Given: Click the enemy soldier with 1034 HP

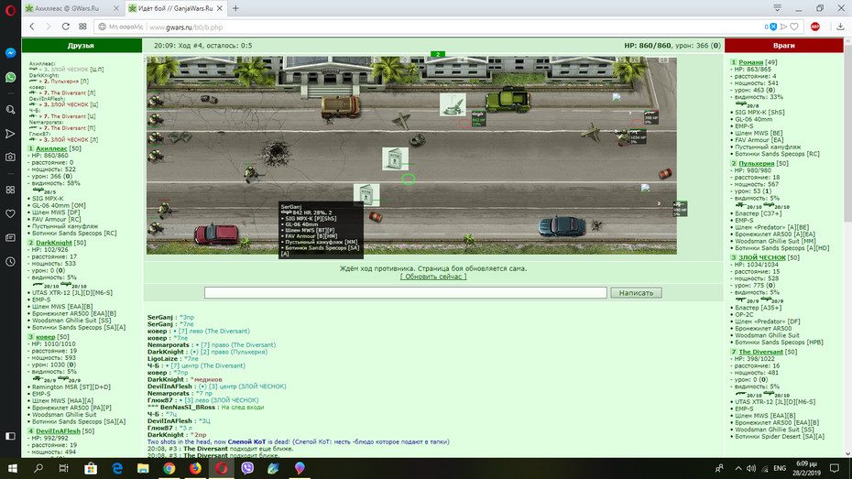Looking at the screenshot, I should coord(623,136).
